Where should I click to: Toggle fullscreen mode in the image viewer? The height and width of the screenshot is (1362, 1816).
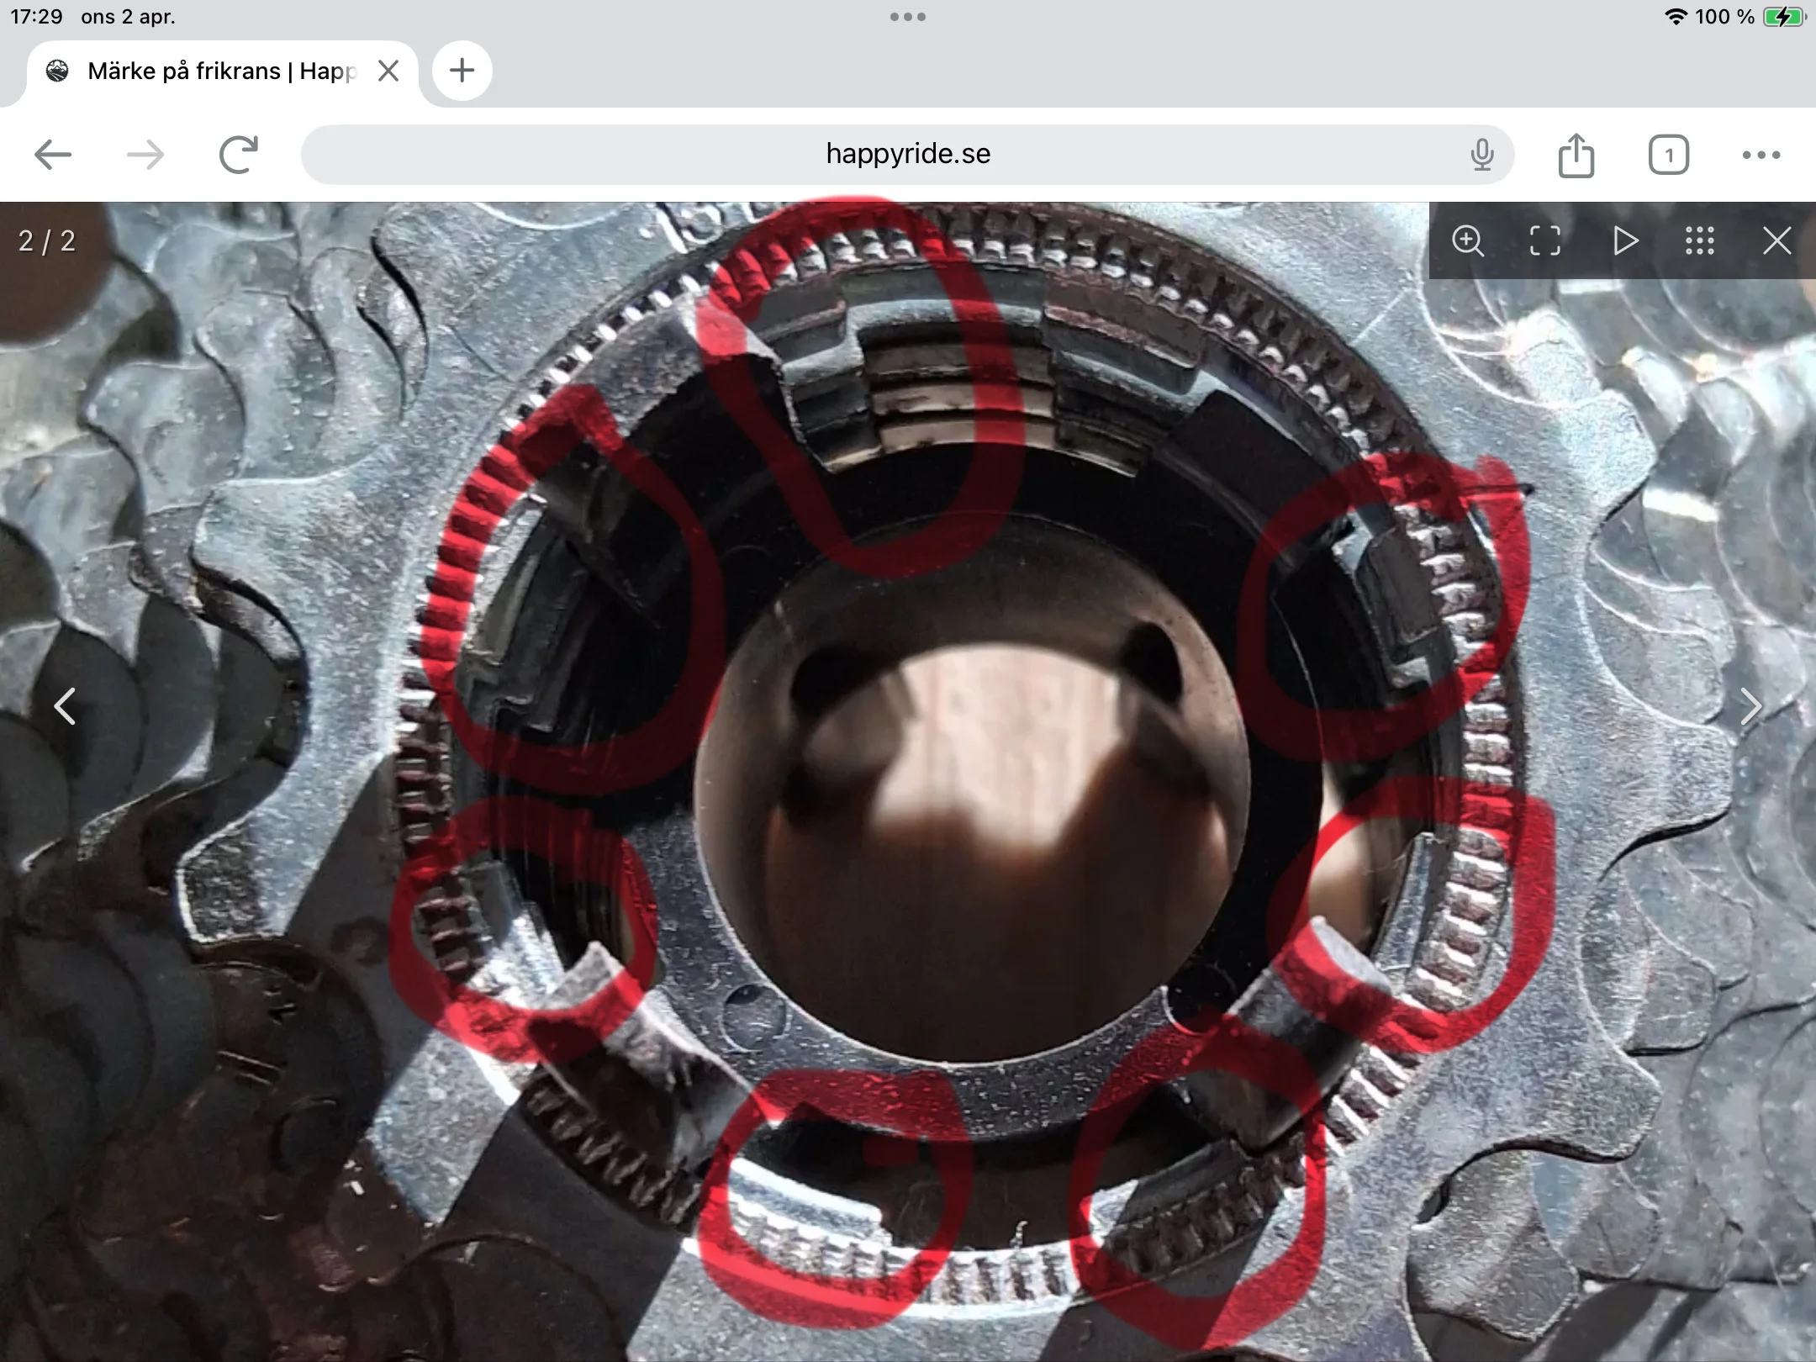point(1544,241)
